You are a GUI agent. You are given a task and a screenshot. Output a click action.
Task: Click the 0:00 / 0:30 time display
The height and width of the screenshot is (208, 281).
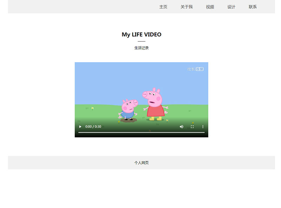(93, 127)
